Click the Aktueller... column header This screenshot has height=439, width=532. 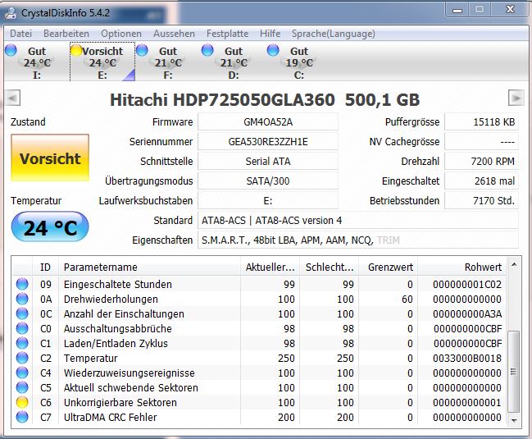click(x=270, y=267)
